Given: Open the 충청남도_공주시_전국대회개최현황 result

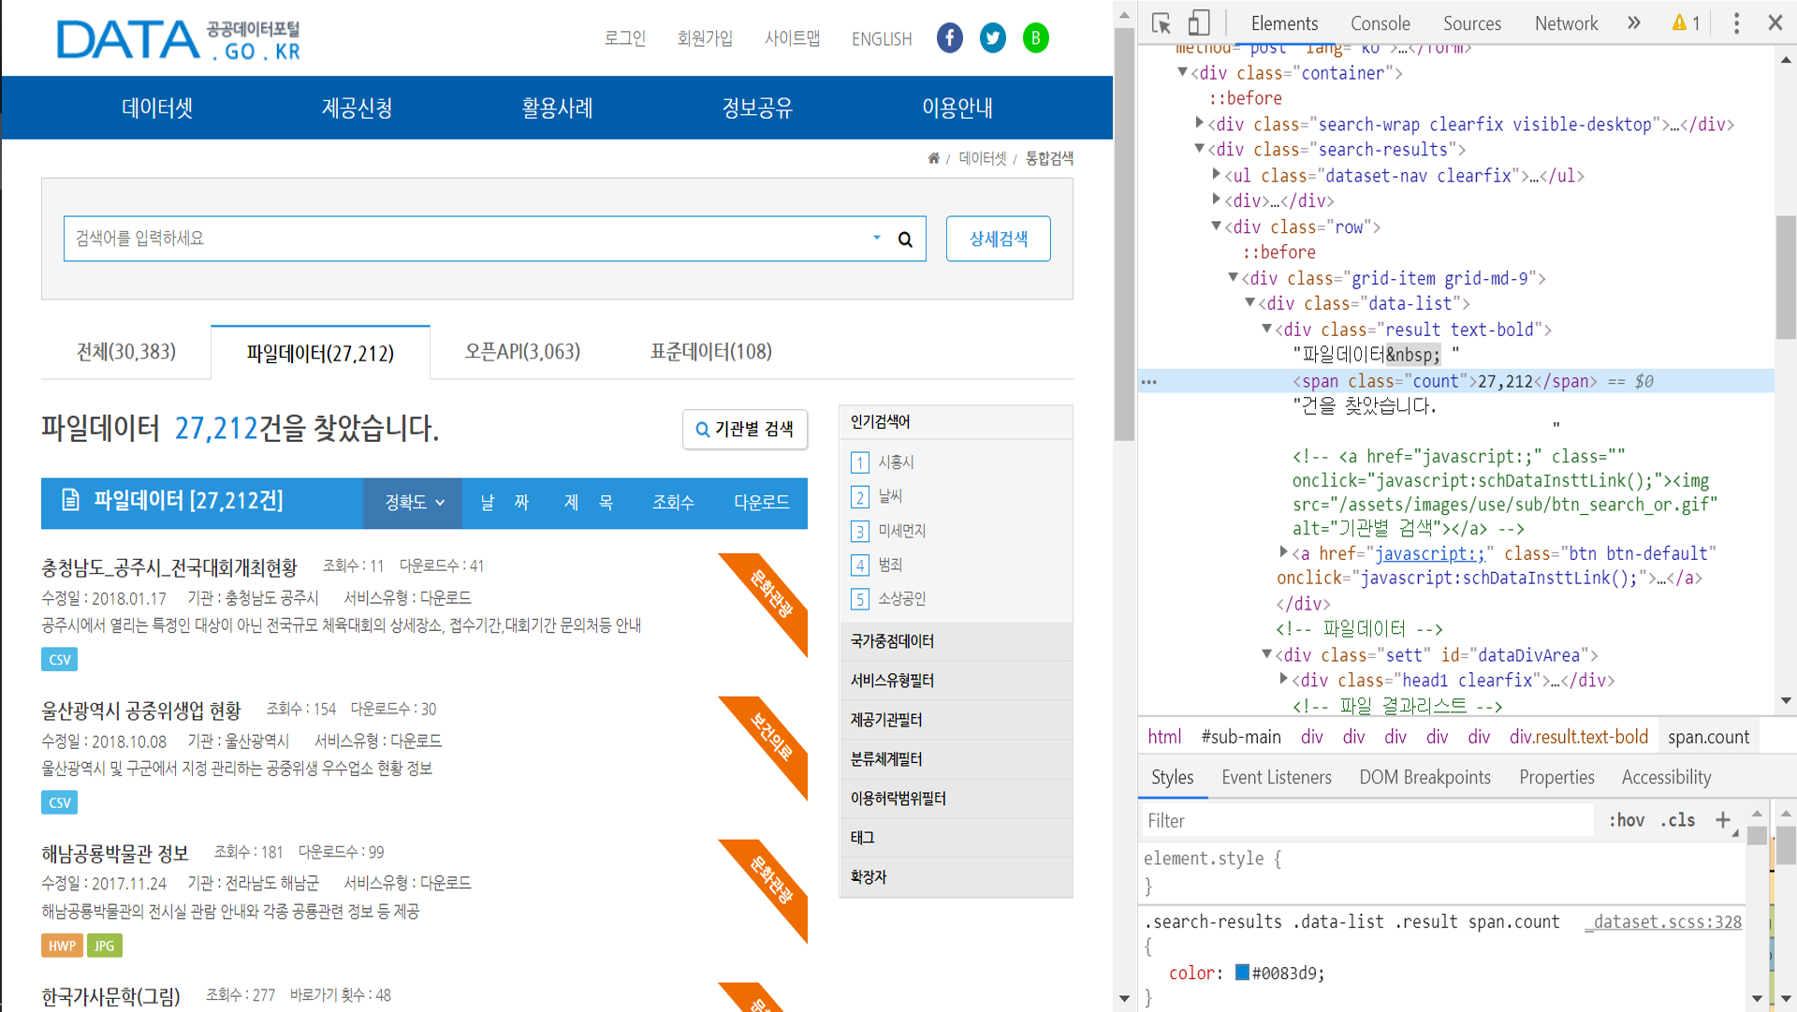Looking at the screenshot, I should click(169, 567).
